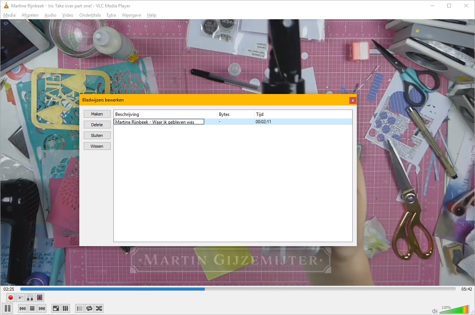The width and height of the screenshot is (475, 315).
Task: Open the Help menu
Action: (x=152, y=15)
